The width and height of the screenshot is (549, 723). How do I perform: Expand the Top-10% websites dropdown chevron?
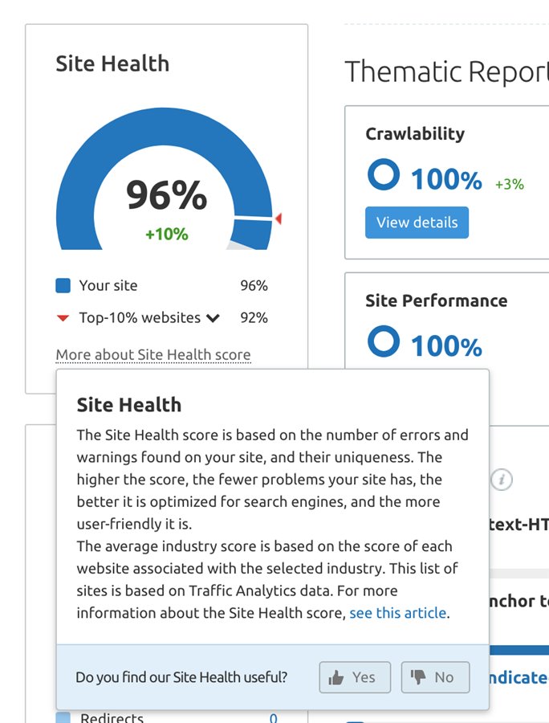point(213,318)
